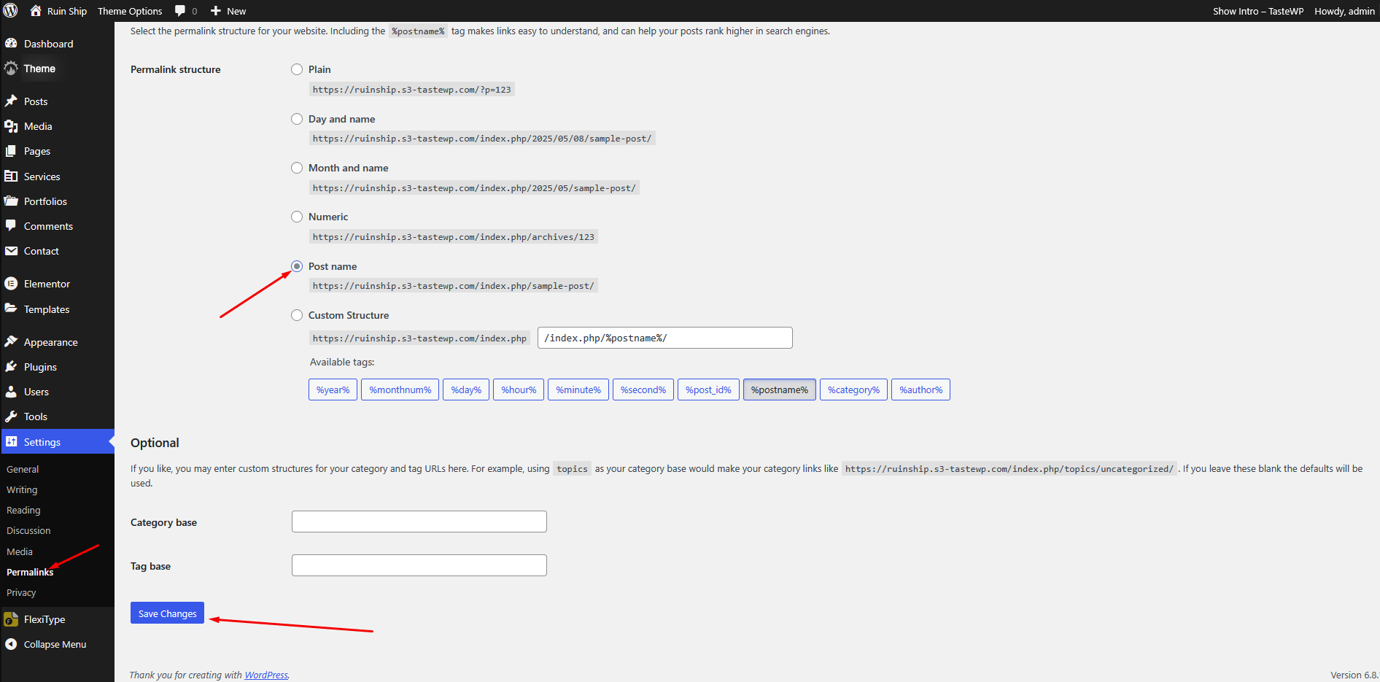This screenshot has height=682, width=1380.
Task: Open the Permalinks submenu item
Action: [30, 572]
